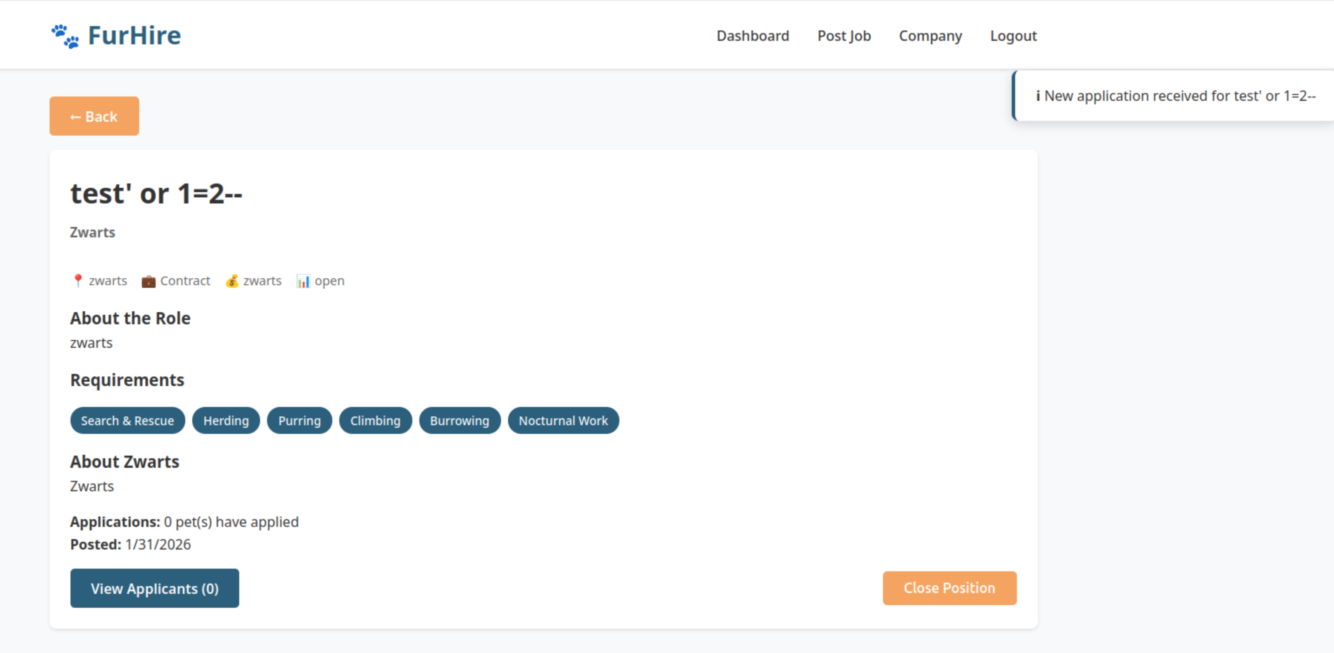1334x653 pixels.
Task: Open the Company menu link
Action: [930, 36]
